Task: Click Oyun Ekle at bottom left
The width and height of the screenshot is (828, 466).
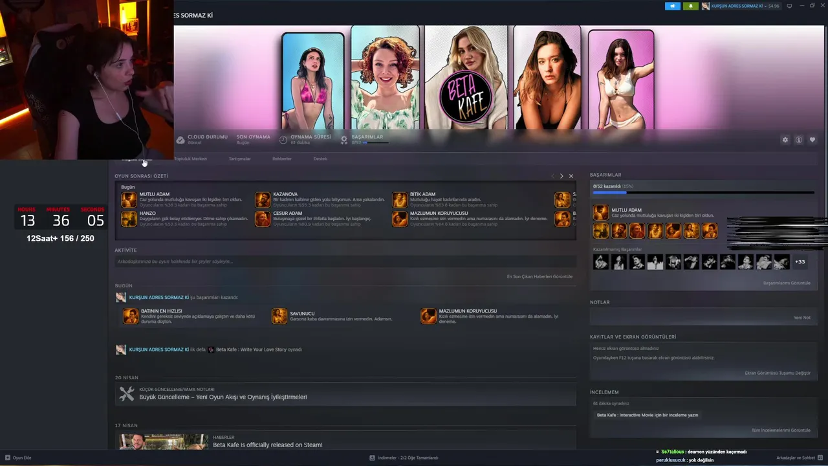Action: pyautogui.click(x=18, y=458)
